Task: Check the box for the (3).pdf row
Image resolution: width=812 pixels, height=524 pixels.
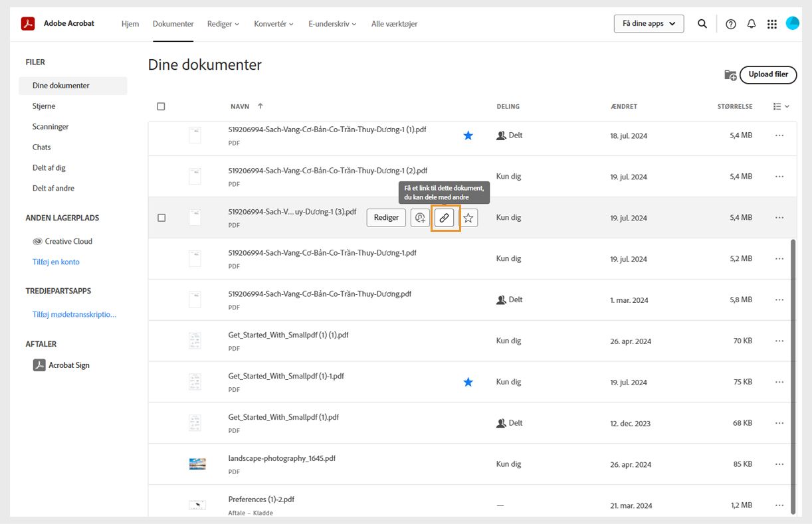Action: pyautogui.click(x=161, y=218)
